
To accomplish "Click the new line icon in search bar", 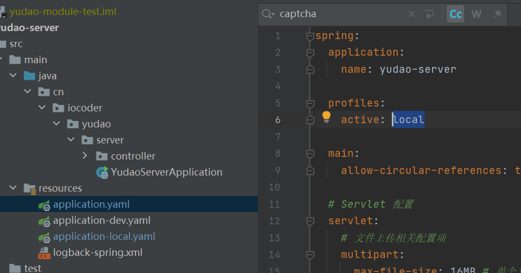I will pos(429,14).
